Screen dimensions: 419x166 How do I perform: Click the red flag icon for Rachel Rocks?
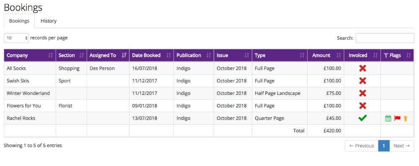tap(397, 118)
